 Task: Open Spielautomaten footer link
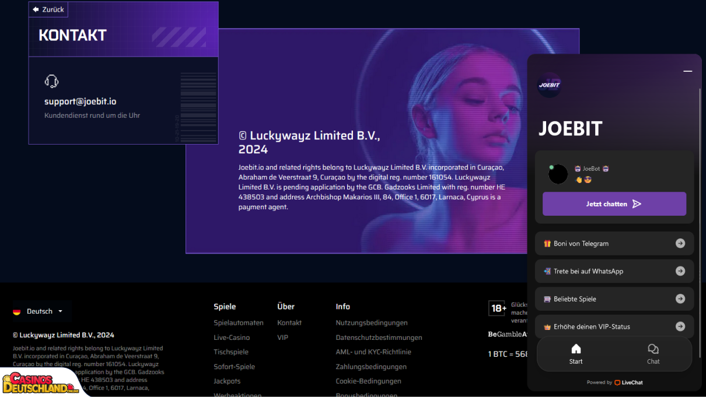(x=239, y=322)
